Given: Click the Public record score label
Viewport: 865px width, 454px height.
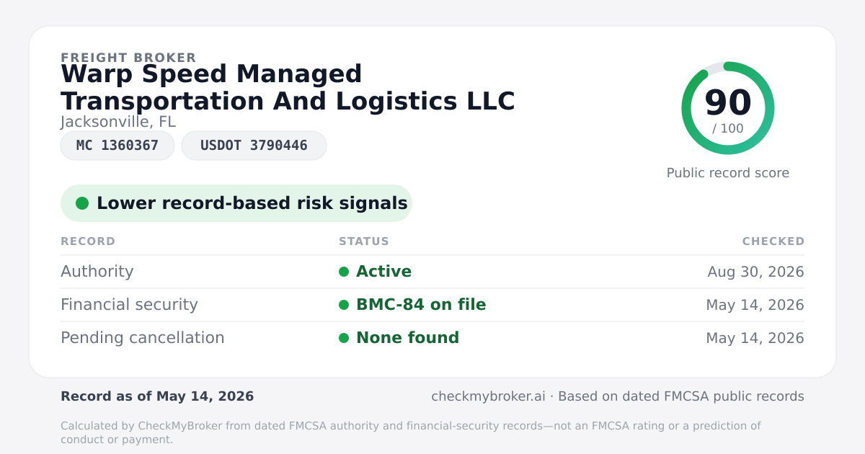Looking at the screenshot, I should (x=728, y=173).
